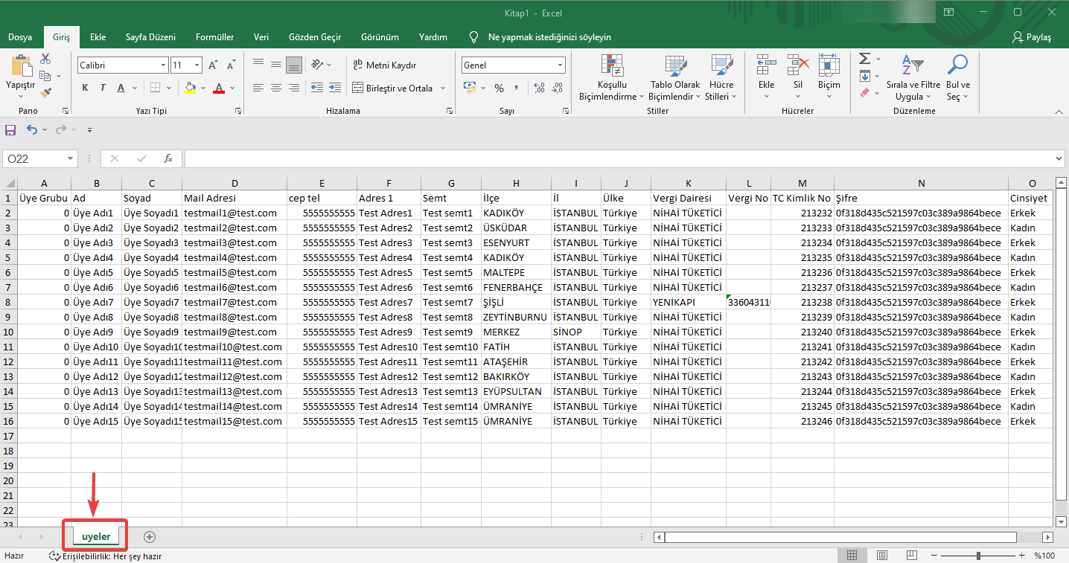Open the Calibri font name dropdown
This screenshot has width=1069, height=563.
click(x=164, y=65)
